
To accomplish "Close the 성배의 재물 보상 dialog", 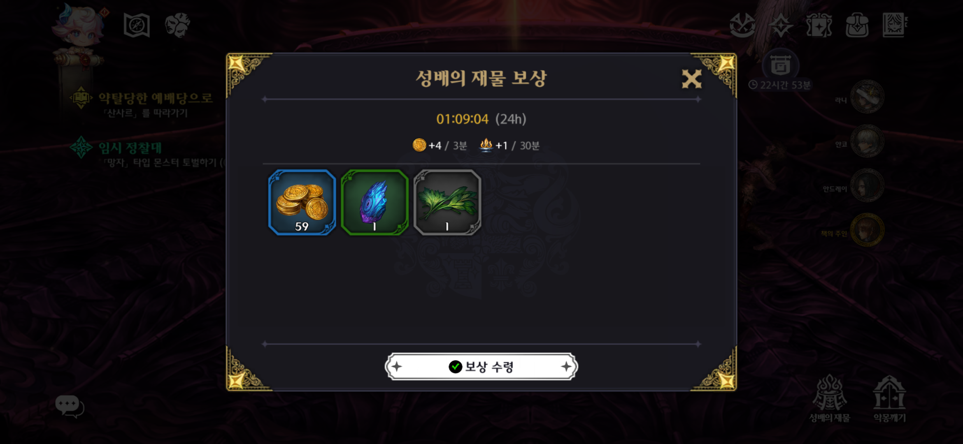I will pyautogui.click(x=691, y=79).
